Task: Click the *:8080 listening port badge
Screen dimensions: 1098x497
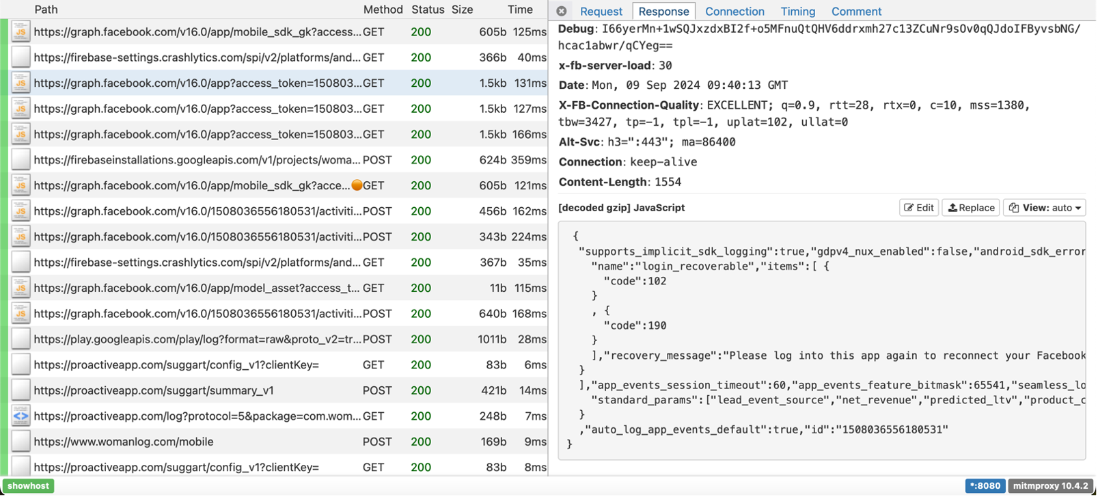Action: pyautogui.click(x=985, y=486)
